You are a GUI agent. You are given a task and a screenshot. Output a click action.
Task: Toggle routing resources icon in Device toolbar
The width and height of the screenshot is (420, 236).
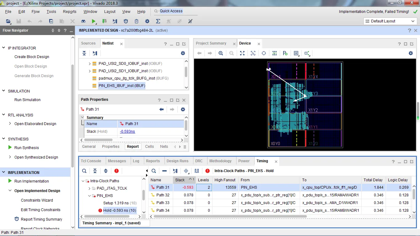tap(275, 53)
